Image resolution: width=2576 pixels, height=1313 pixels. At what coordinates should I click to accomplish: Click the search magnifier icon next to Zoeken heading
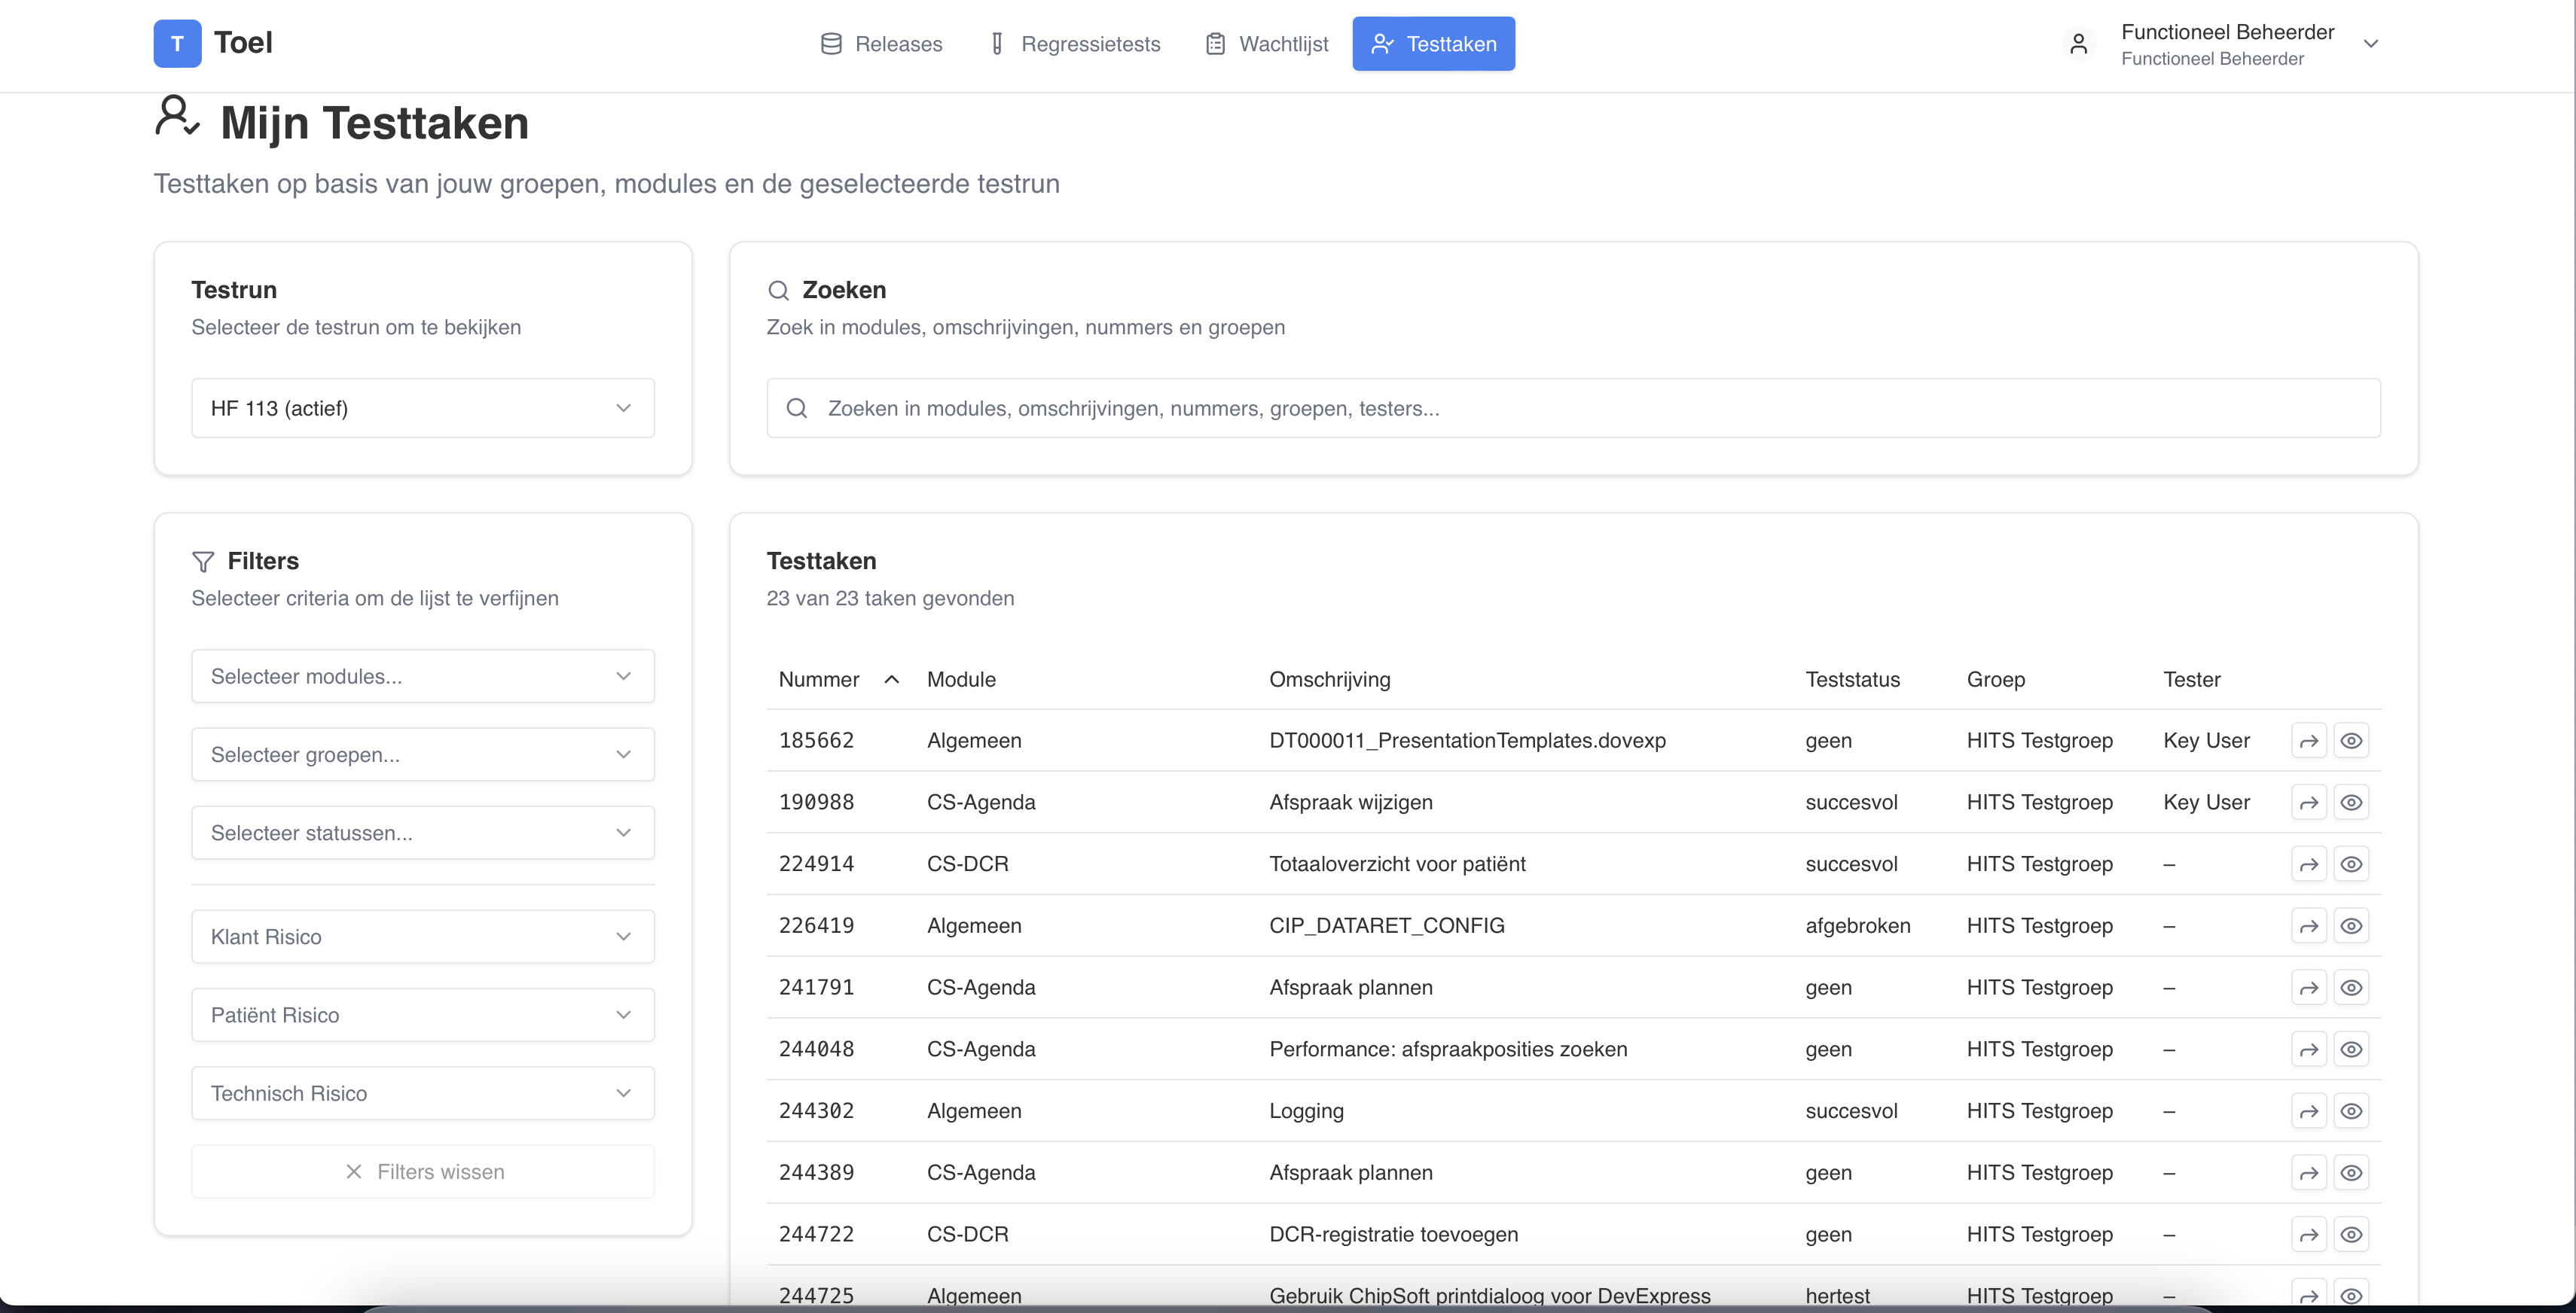779,290
